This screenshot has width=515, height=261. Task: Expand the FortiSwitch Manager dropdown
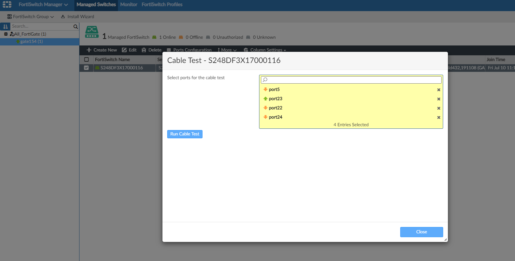(x=43, y=4)
